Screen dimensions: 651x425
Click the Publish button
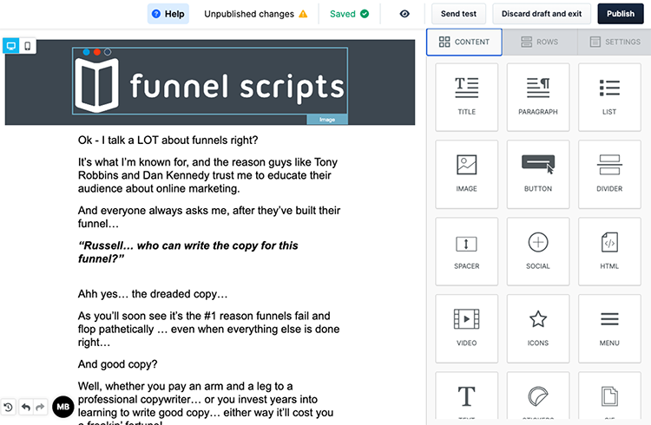(620, 14)
